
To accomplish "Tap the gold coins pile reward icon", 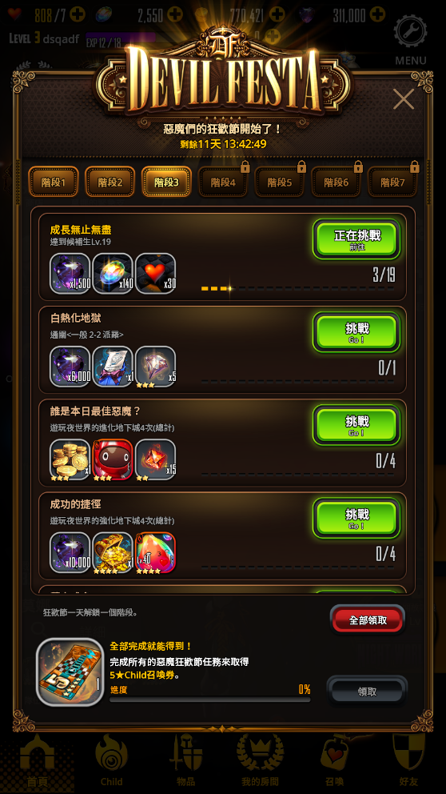I will (70, 459).
